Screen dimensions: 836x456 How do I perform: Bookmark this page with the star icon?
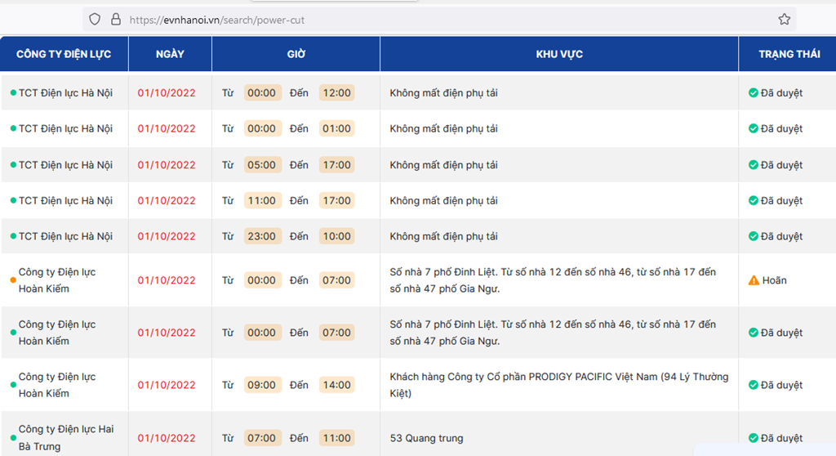784,20
